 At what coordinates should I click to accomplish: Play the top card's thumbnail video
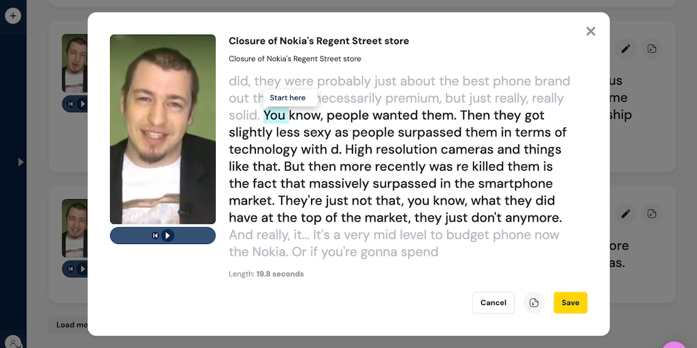82,104
